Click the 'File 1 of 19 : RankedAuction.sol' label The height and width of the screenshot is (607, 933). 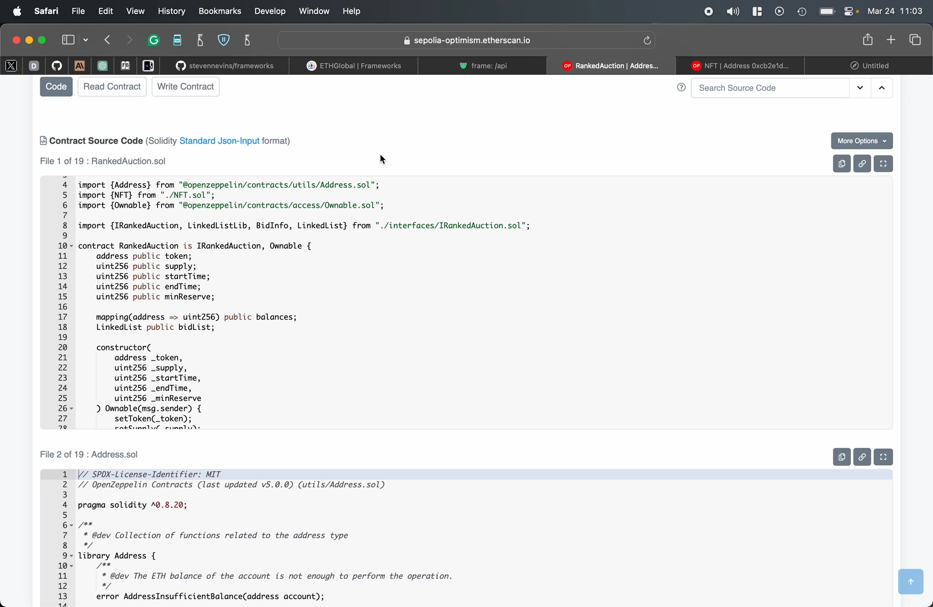[x=103, y=161]
